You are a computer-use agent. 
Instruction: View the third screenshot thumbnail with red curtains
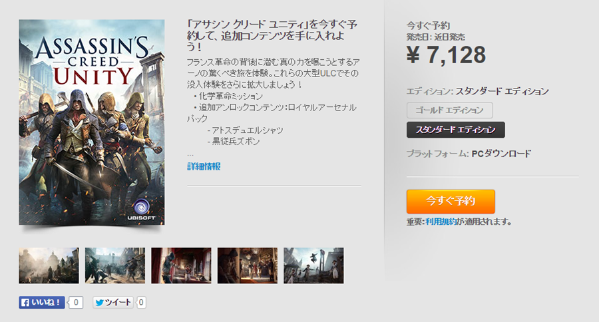(181, 265)
